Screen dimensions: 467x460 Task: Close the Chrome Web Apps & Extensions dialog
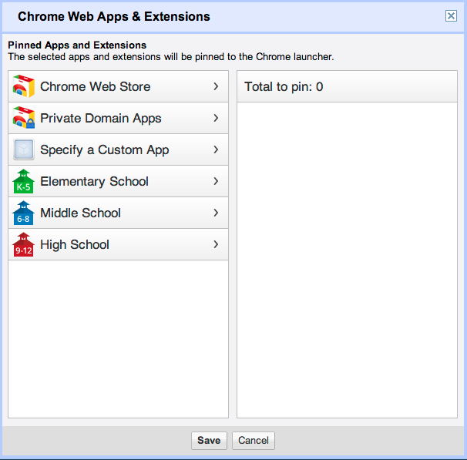(x=451, y=16)
